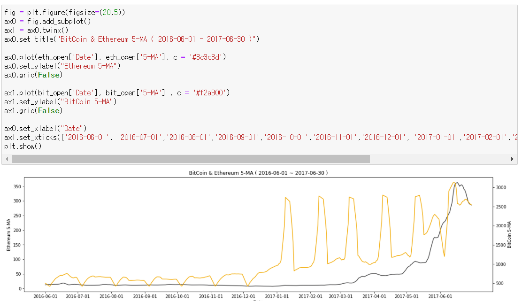This screenshot has height=301, width=522.
Task: Click the '#3c3c3d' color string in code
Action: (206, 57)
